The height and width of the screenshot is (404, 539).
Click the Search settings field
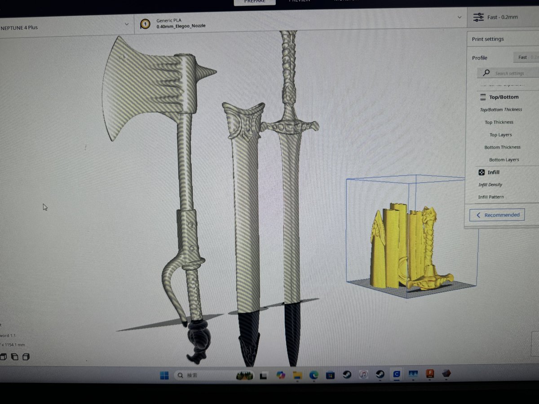[x=508, y=73]
